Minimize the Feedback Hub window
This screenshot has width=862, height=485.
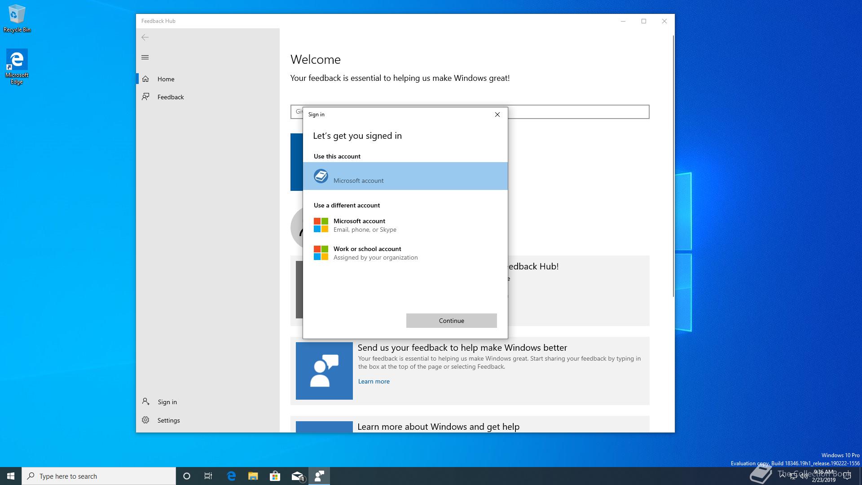(623, 21)
